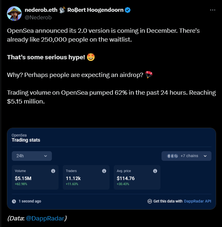Click the blockchain chain icons cluster
The image size is (222, 227).
pos(172,156)
